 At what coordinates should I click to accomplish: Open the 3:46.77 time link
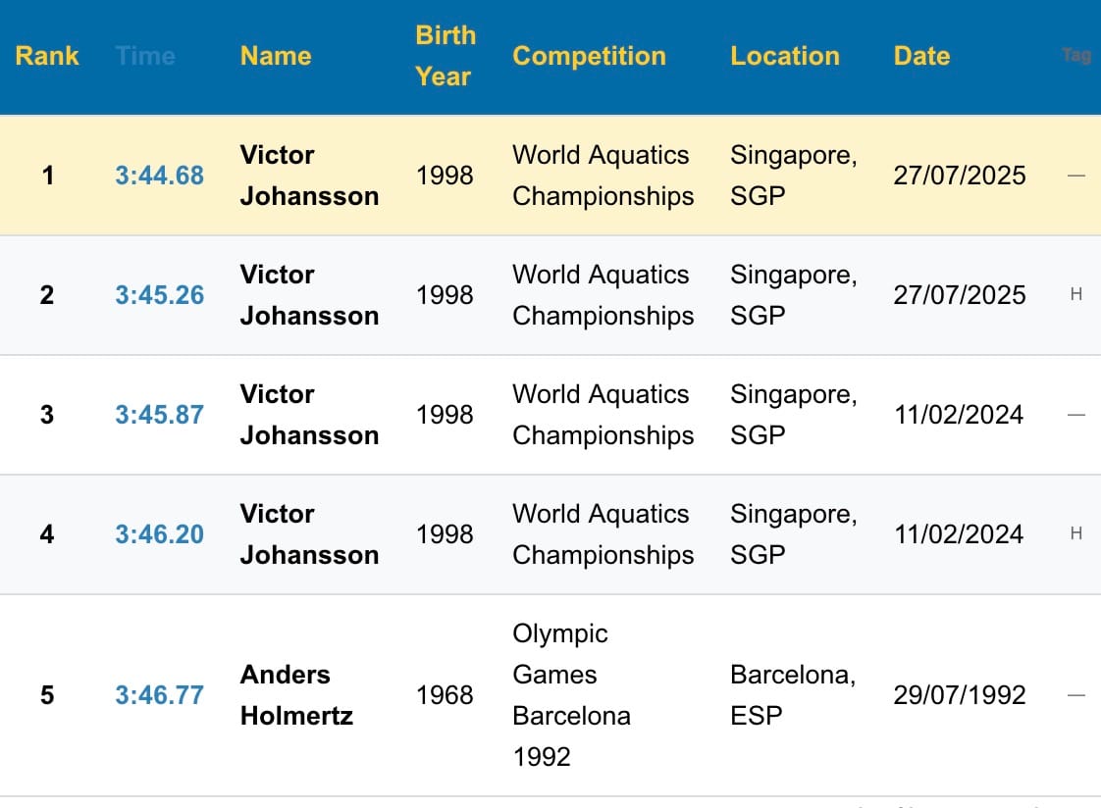click(x=159, y=695)
